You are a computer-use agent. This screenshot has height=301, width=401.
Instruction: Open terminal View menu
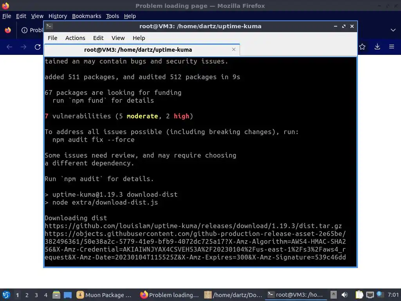[x=118, y=38]
